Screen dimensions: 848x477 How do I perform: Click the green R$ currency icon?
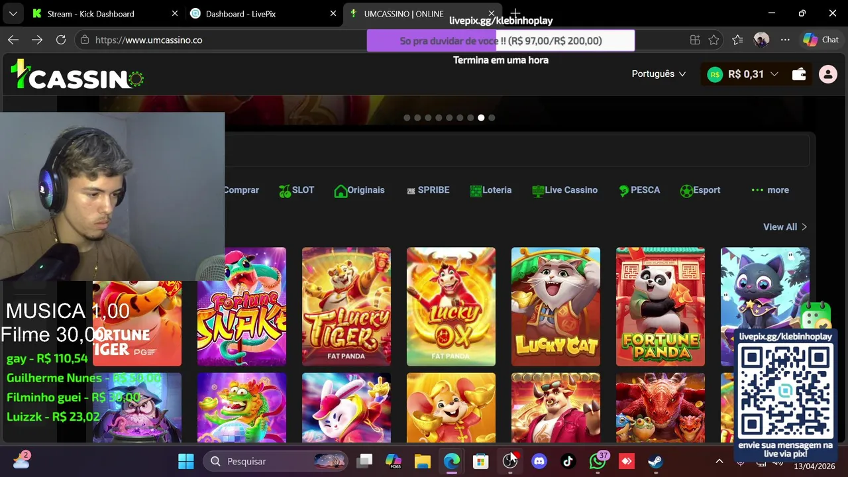coord(715,74)
